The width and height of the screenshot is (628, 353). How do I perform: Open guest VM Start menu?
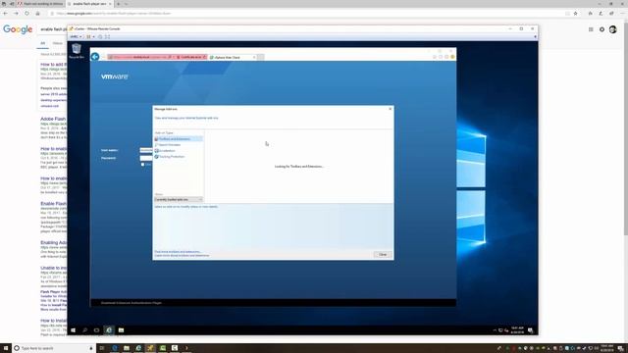(73, 330)
